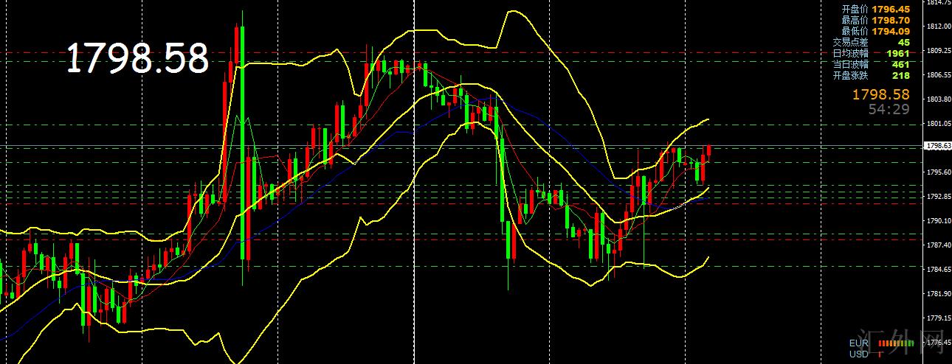Click the large white 1798.58 price display
This screenshot has height=364, width=952.
click(138, 58)
